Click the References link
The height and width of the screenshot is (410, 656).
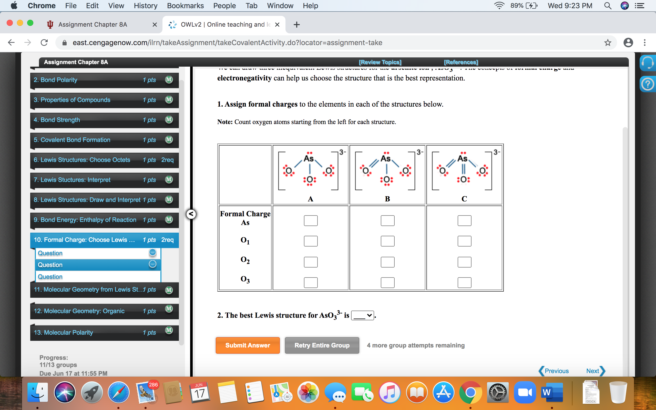[461, 62]
